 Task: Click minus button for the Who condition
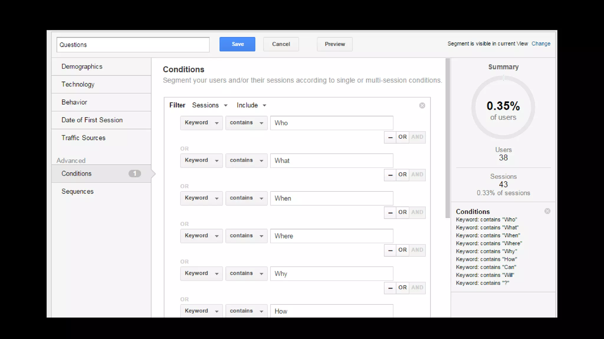pos(390,137)
